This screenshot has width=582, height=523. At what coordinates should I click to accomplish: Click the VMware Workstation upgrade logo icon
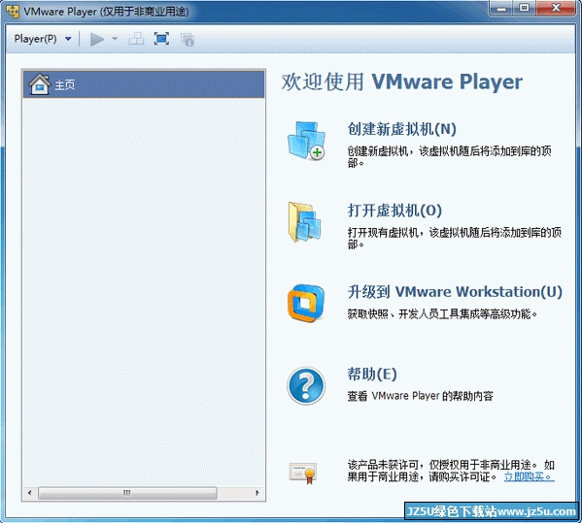(x=306, y=303)
